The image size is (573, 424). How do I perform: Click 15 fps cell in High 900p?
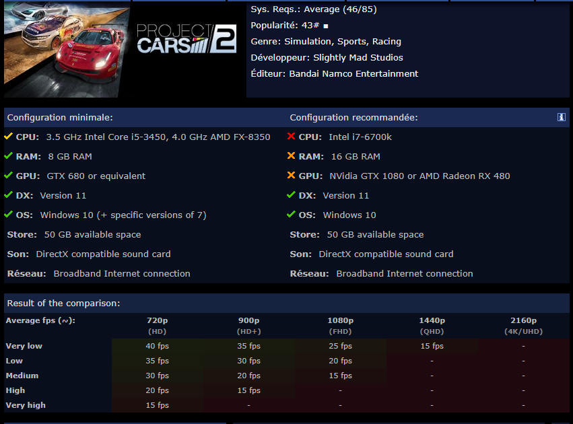click(249, 390)
